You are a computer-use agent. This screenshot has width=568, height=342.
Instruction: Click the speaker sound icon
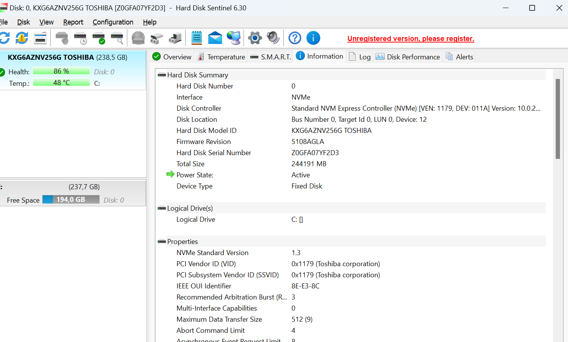tap(273, 38)
